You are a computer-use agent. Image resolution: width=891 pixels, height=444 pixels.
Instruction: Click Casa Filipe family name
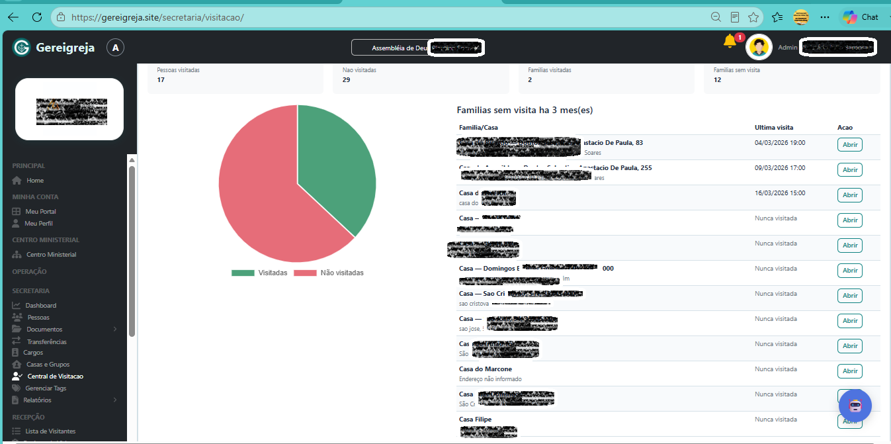[x=475, y=419]
